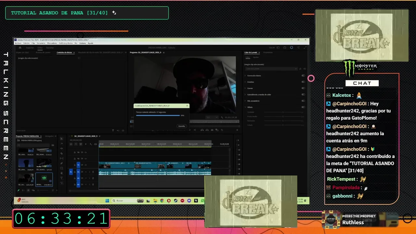
Task: Open File Explorer from taskbar
Action: tap(155, 201)
